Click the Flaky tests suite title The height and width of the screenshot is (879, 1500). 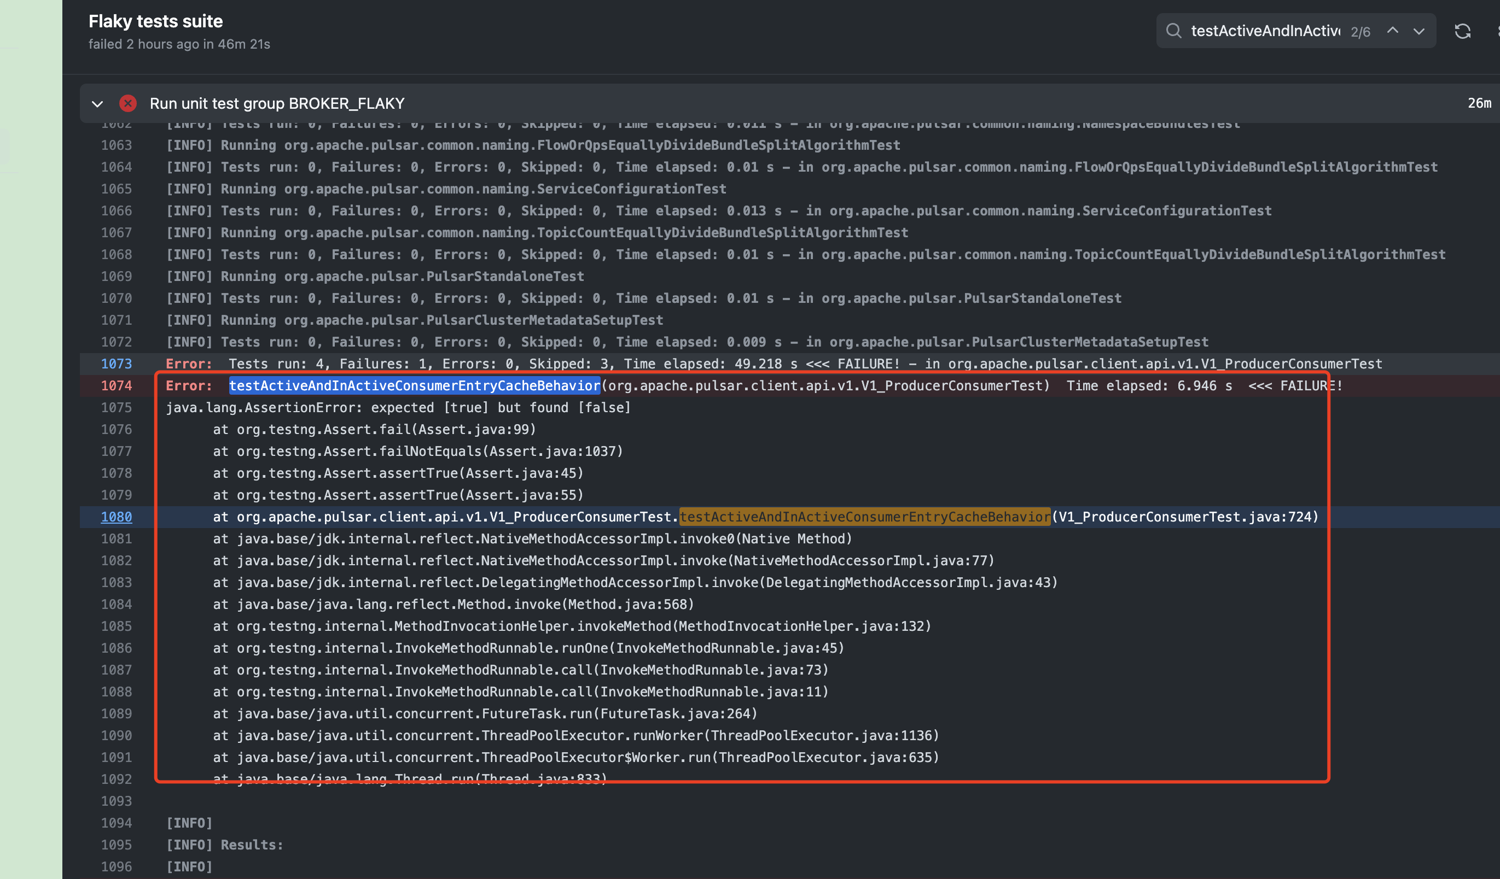click(155, 21)
